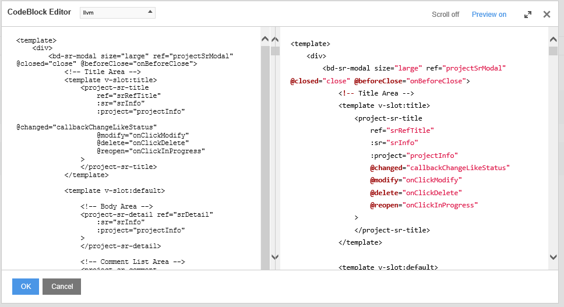Click '</project-sr-detail>' in the left editor

121,246
